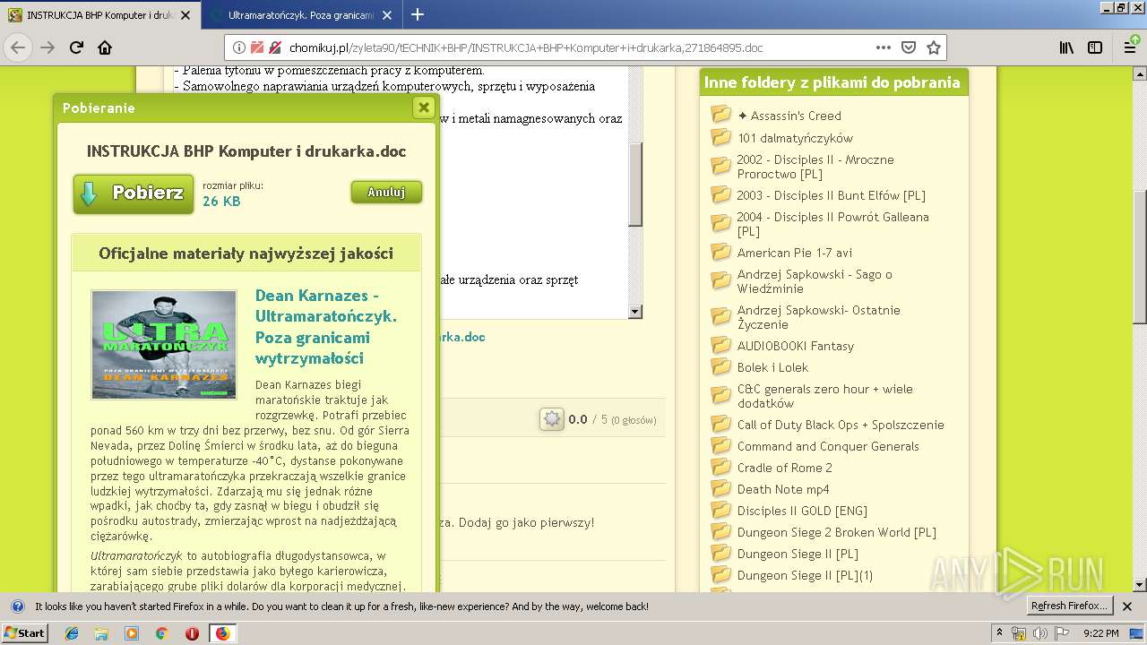Show site information icon in address bar
This screenshot has height=645, width=1147.
pos(239,47)
